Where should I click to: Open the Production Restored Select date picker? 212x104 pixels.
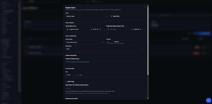click(x=118, y=29)
